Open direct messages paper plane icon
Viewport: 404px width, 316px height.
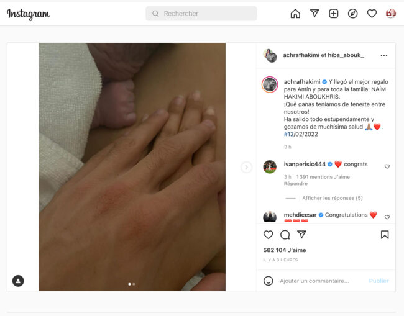coord(314,13)
